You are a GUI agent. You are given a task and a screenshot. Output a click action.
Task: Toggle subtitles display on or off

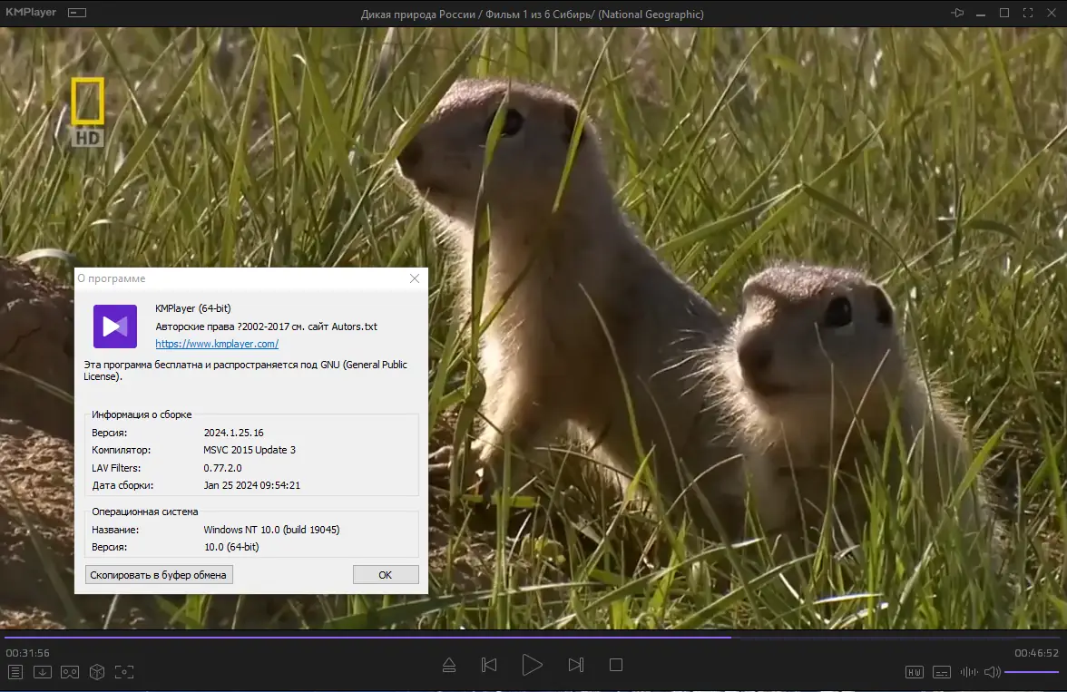(941, 672)
